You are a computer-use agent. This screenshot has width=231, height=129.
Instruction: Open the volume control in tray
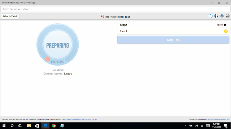196,126
